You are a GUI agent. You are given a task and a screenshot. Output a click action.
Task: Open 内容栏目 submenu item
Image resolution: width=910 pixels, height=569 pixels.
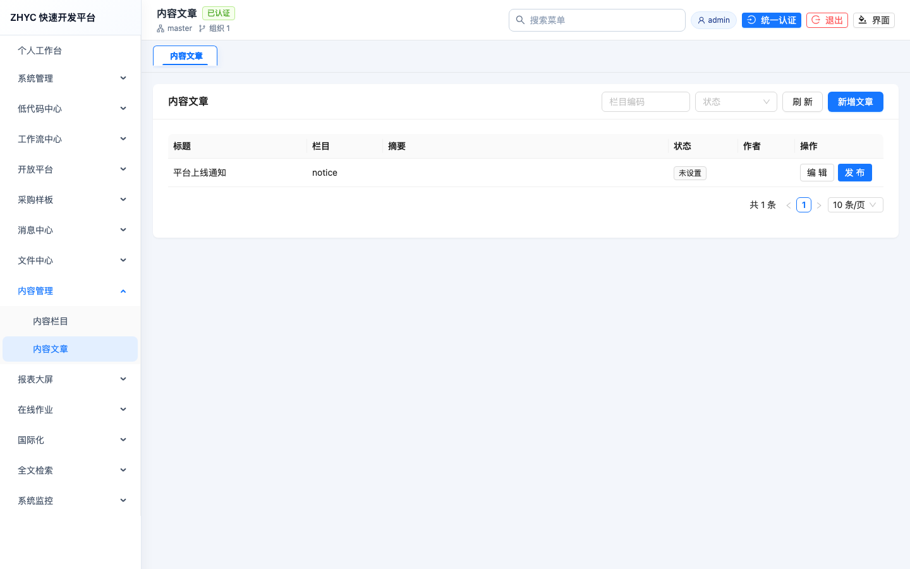[70, 321]
